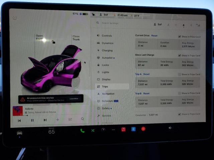
Task: Select Charging in settings sidebar
Action: [107, 50]
